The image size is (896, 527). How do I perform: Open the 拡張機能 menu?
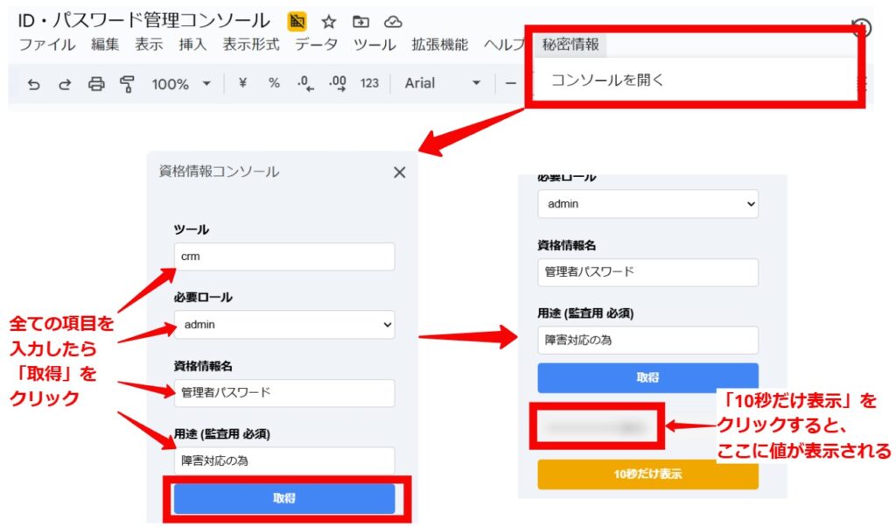click(439, 45)
